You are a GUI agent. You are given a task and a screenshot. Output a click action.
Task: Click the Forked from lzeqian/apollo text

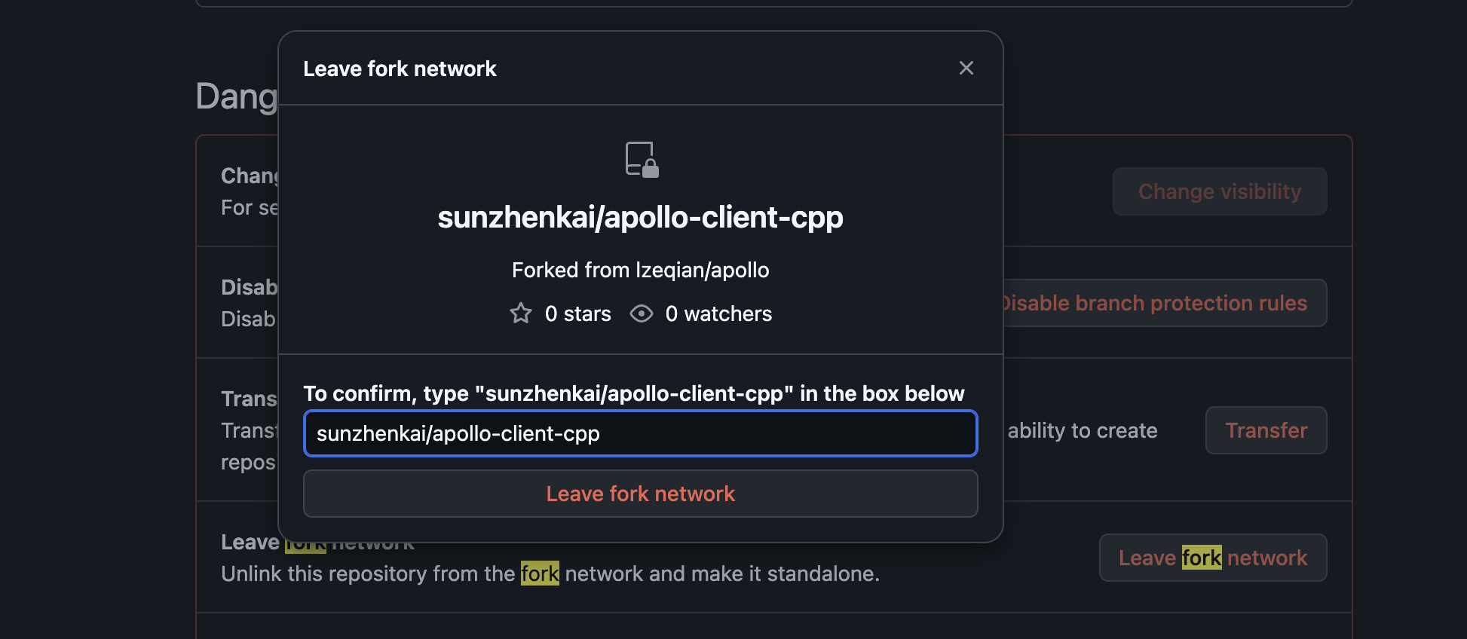640,270
